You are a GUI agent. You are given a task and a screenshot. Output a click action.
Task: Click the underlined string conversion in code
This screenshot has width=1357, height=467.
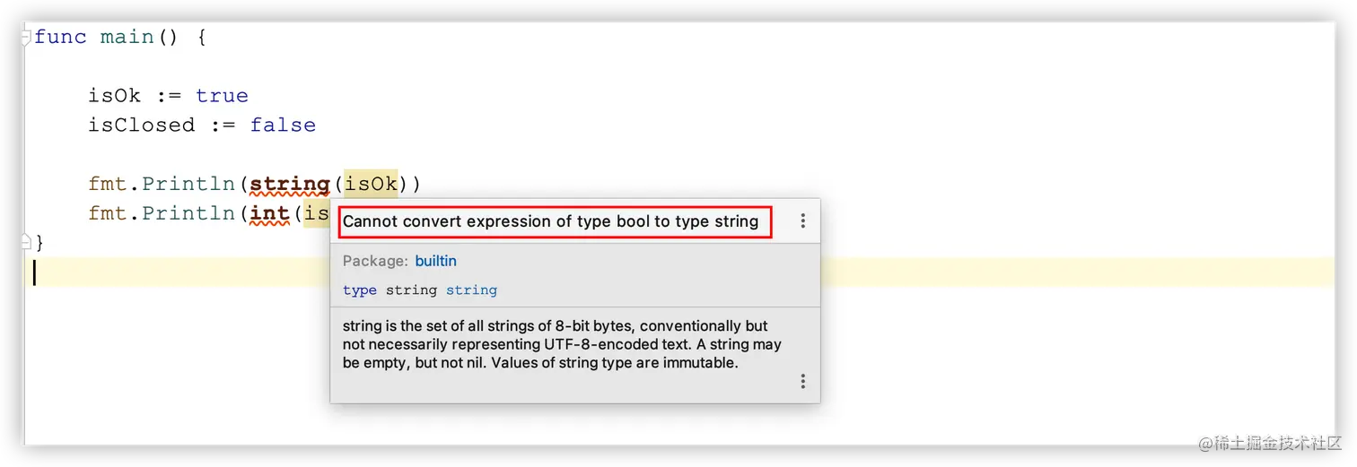(289, 184)
